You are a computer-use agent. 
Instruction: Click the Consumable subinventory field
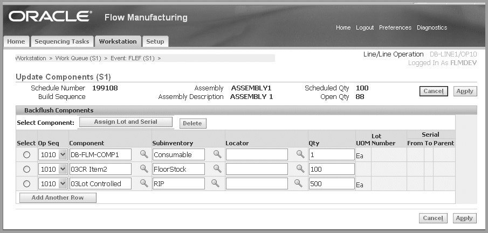click(x=178, y=154)
